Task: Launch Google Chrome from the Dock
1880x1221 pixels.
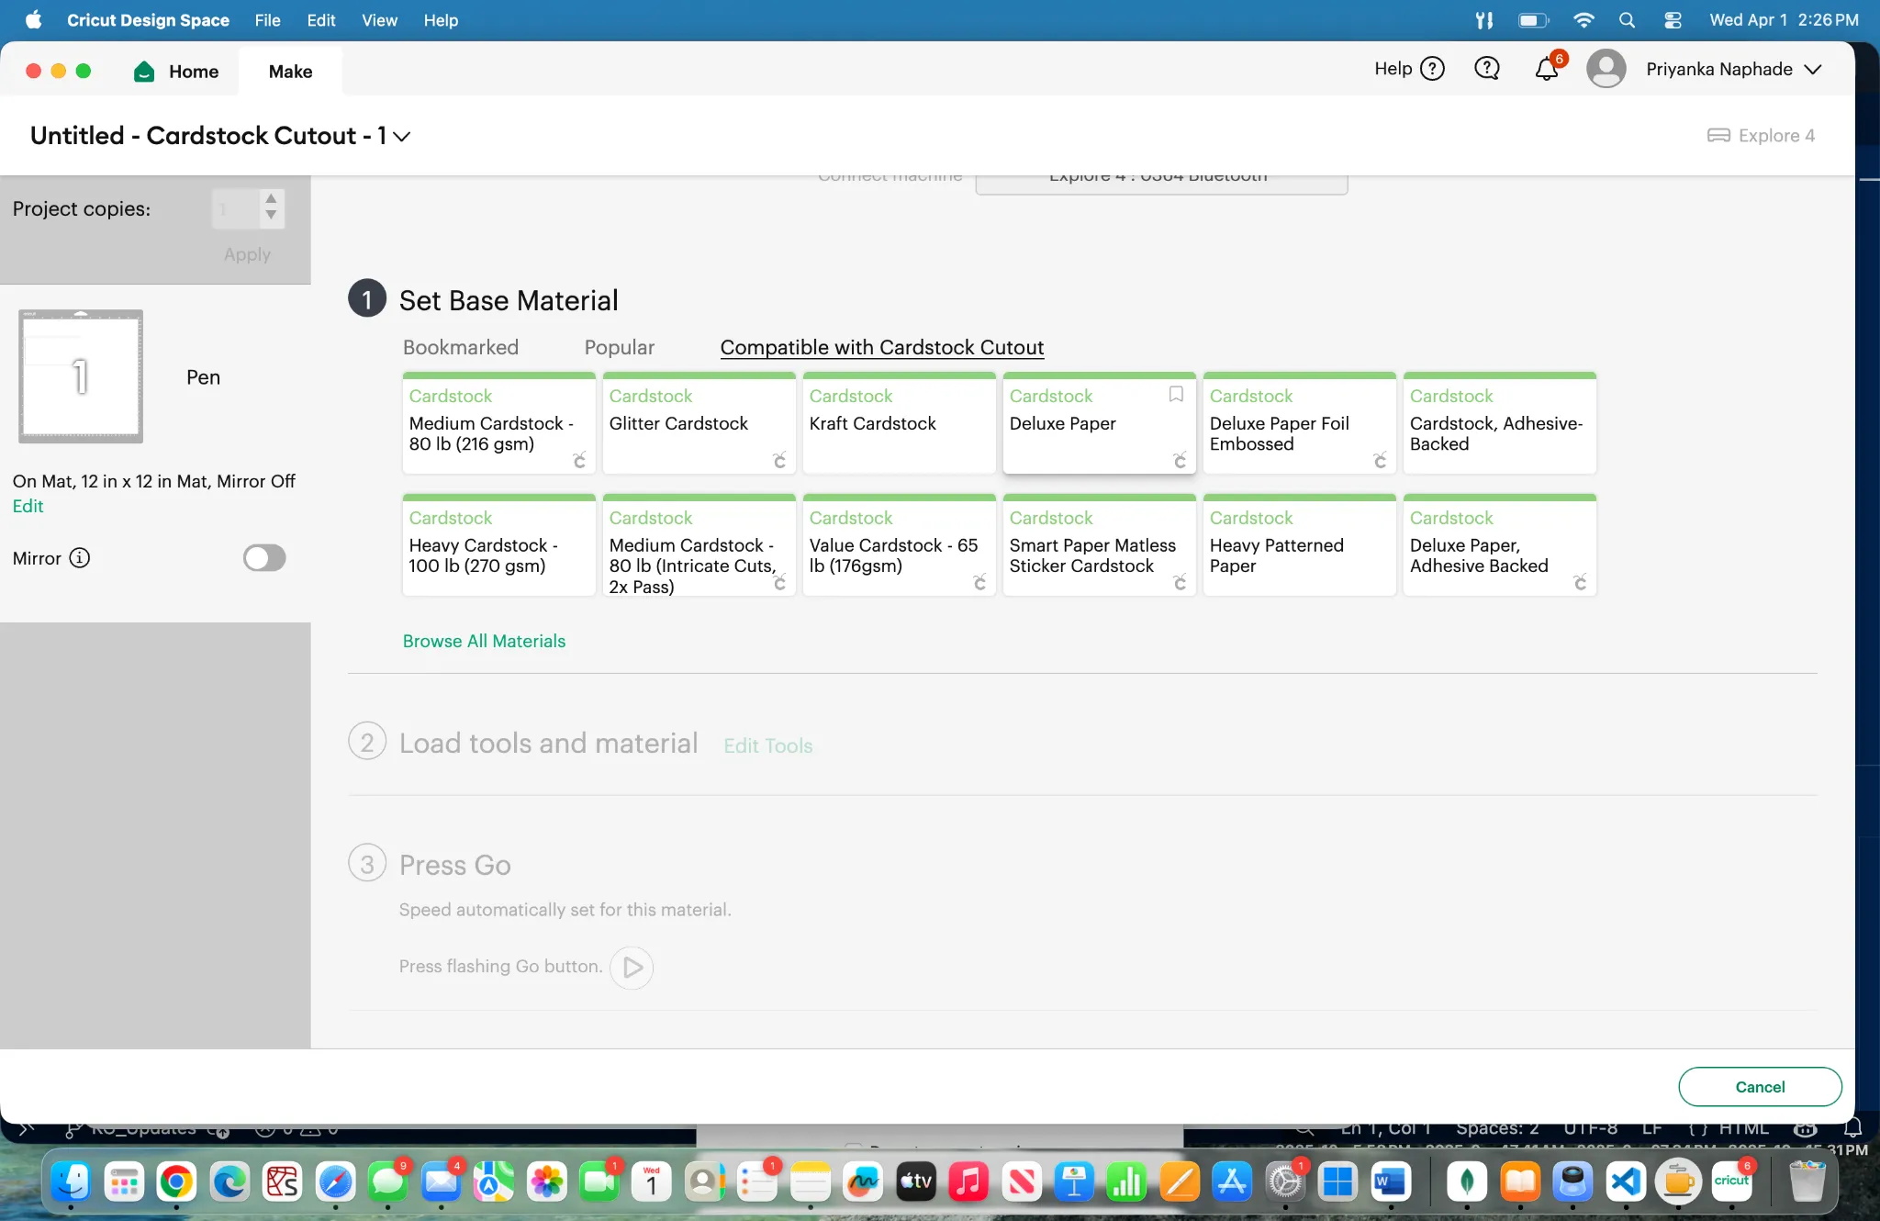Action: click(x=176, y=1182)
